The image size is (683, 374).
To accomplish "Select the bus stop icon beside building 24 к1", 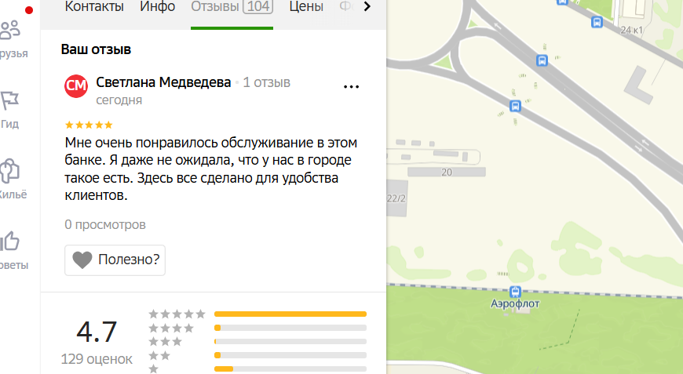I will coord(597,22).
